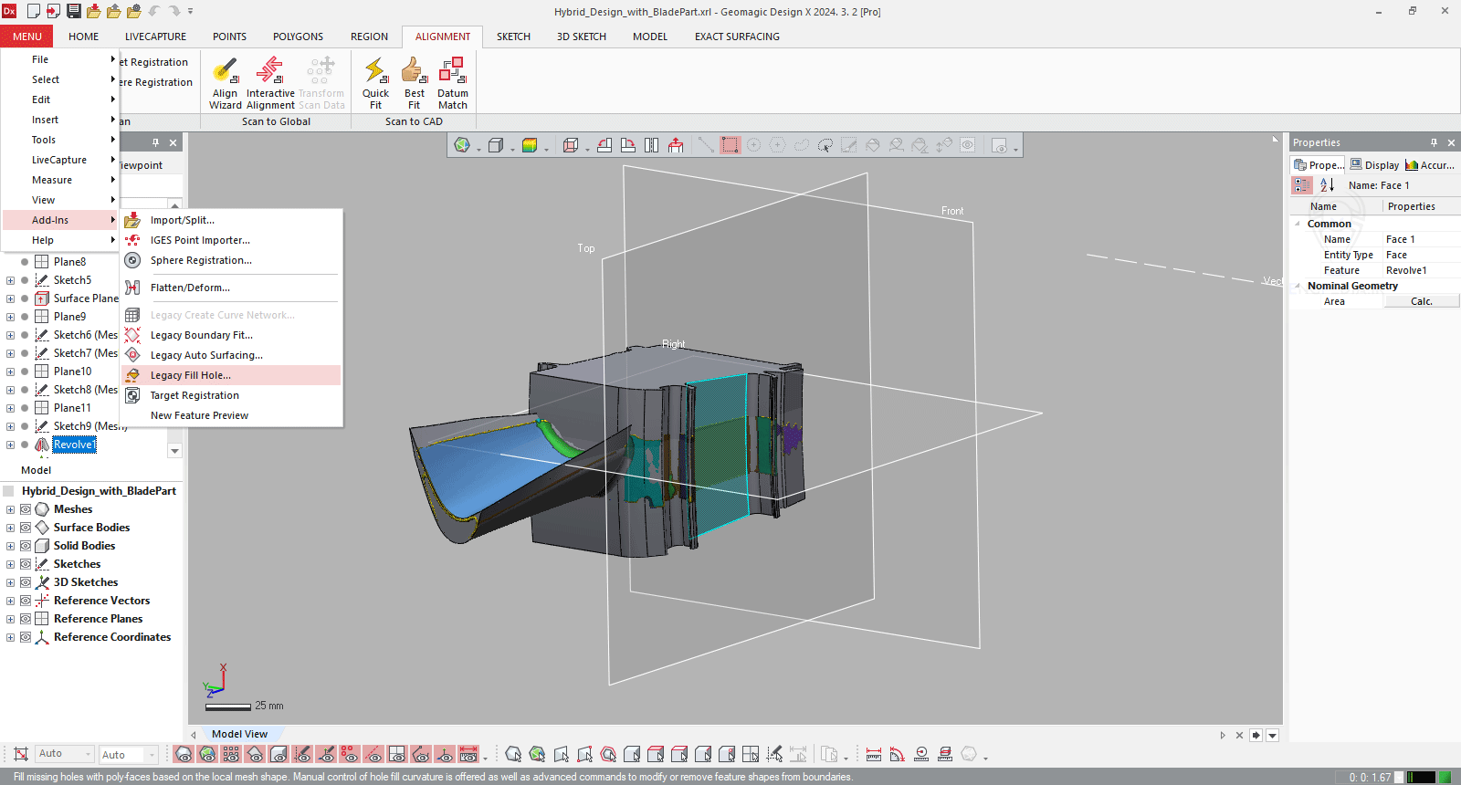Click the black progress bar indicator
This screenshot has height=785, width=1461.
point(1422,777)
